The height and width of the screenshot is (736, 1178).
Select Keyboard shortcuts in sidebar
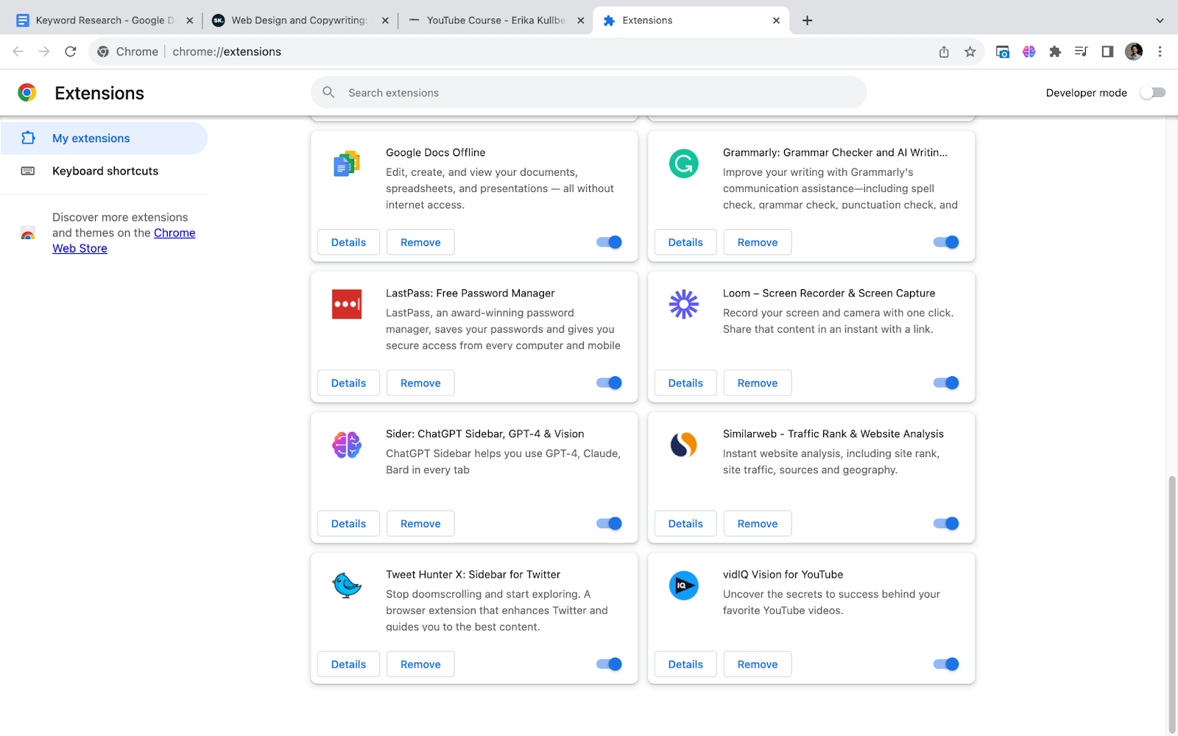point(105,171)
